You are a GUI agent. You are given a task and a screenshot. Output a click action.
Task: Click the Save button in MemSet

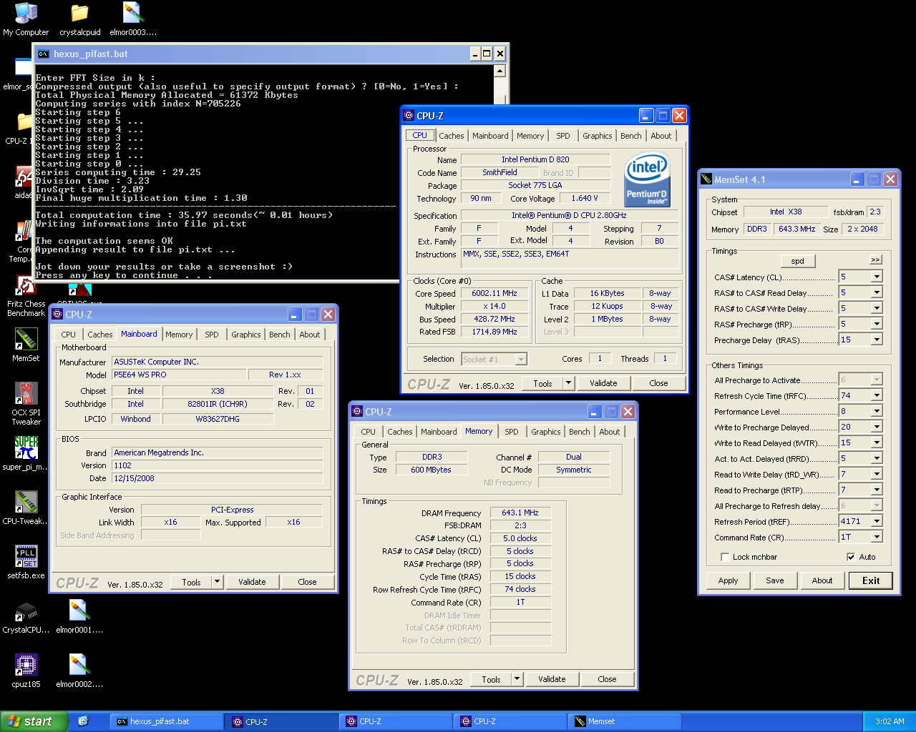(775, 580)
